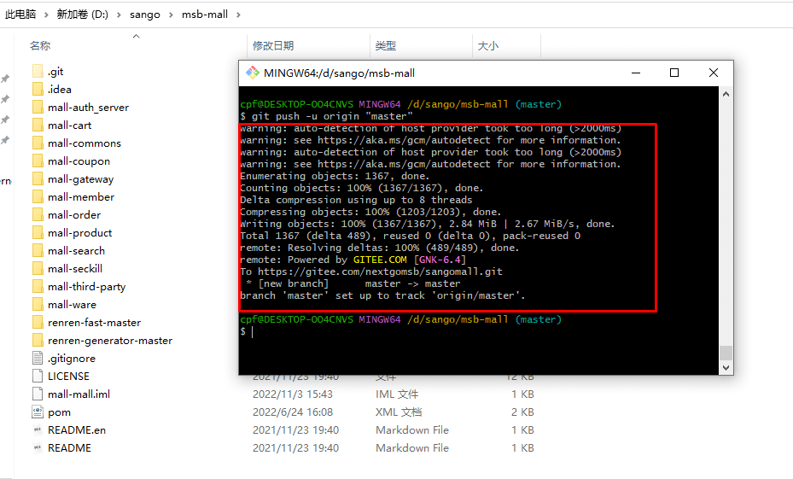This screenshot has width=793, height=479.
Task: Expand the chevron after sango breadcrumb
Action: click(x=171, y=15)
